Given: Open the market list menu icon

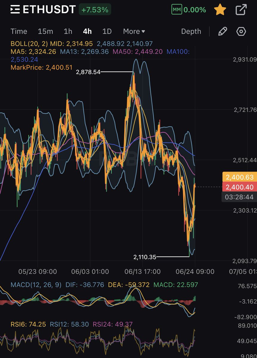Looking at the screenshot, I should (x=15, y=10).
